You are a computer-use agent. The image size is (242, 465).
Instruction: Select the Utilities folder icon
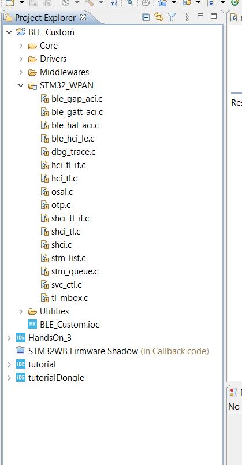pyautogui.click(x=32, y=311)
